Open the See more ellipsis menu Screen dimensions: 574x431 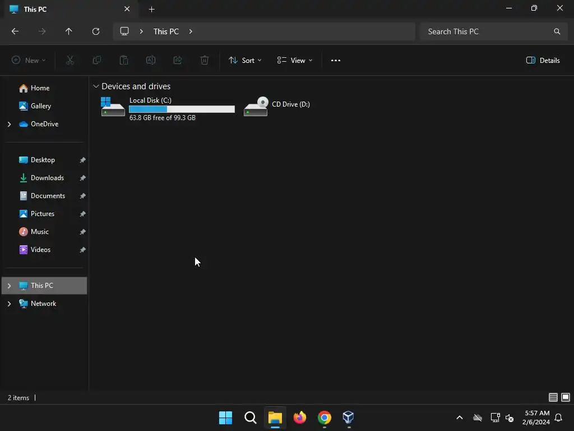pos(336,61)
